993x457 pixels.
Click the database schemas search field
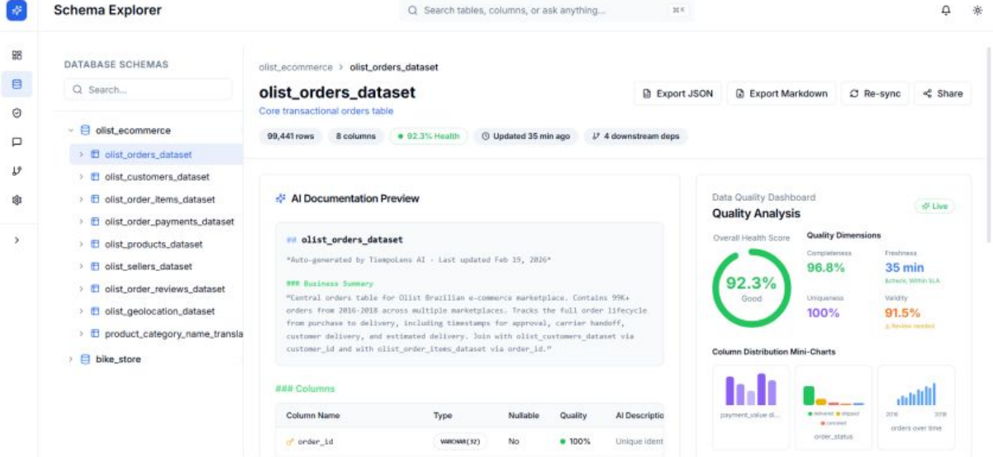[x=148, y=89]
